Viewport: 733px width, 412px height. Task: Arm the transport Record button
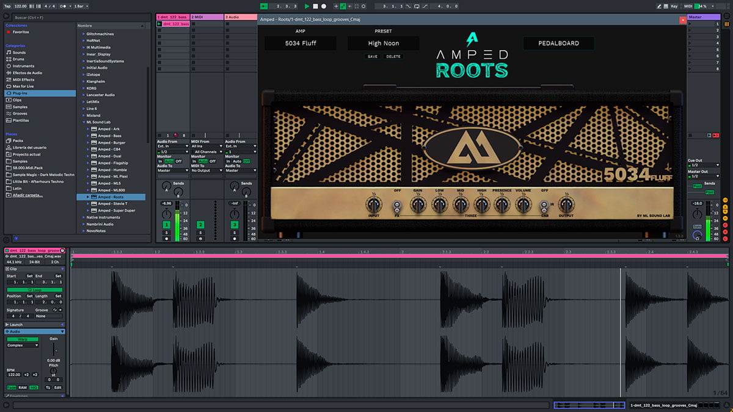point(323,6)
